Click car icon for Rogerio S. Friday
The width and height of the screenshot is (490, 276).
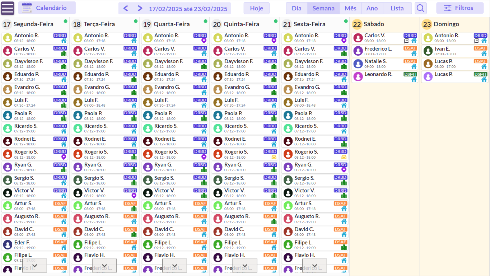[344, 157]
